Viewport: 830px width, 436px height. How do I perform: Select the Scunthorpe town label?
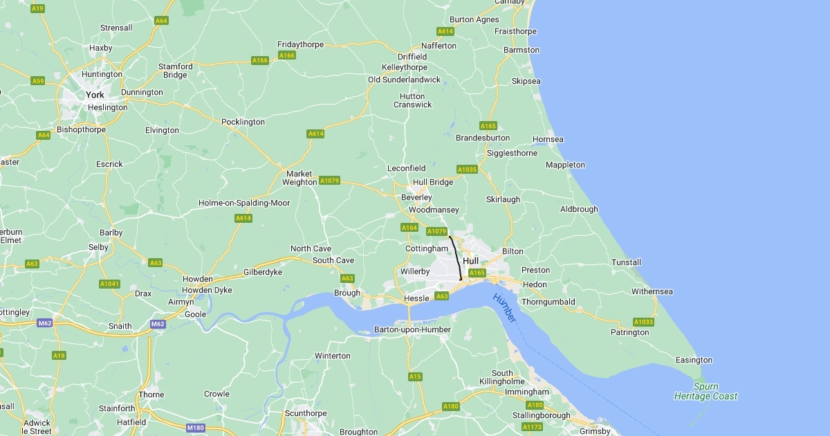[306, 413]
